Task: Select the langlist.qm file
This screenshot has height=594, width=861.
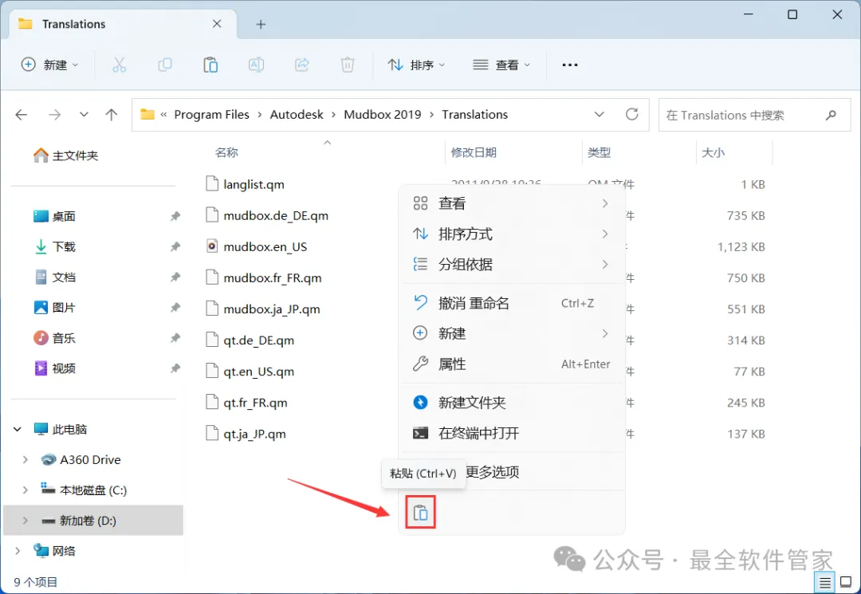Action: (x=254, y=184)
